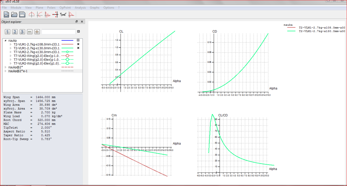Open the Polars menu

[51, 7]
